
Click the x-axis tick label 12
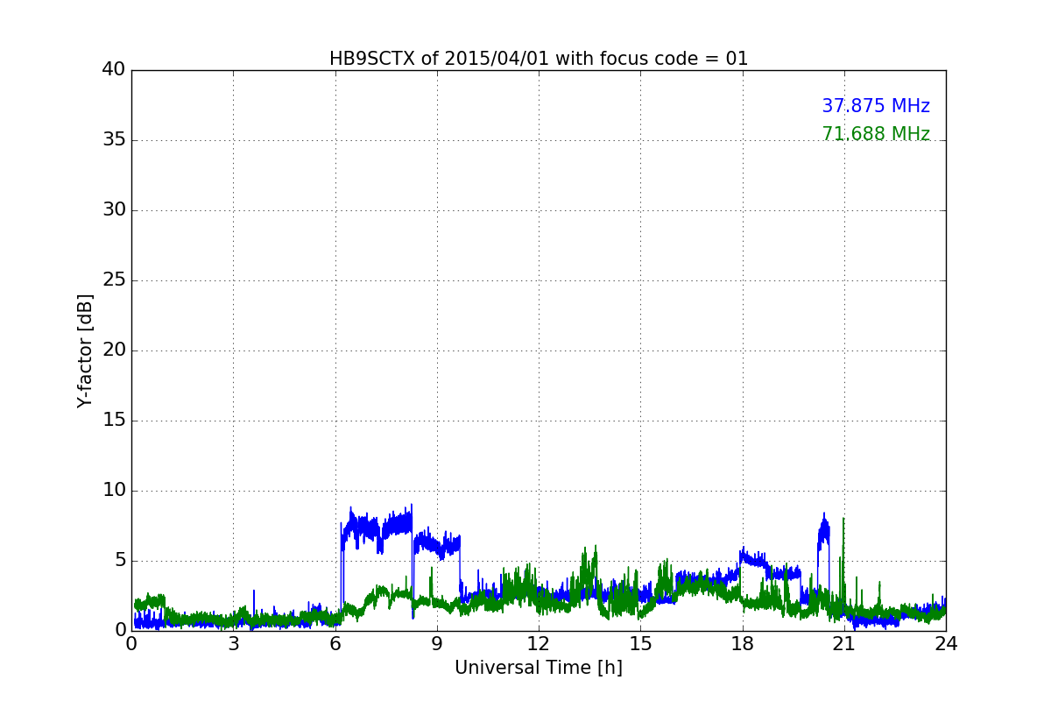pos(539,644)
